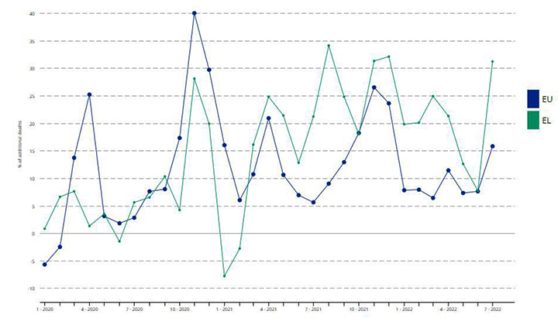Select the EL highest point near 34 percent
Viewport: 558px width, 318px height.
point(329,46)
